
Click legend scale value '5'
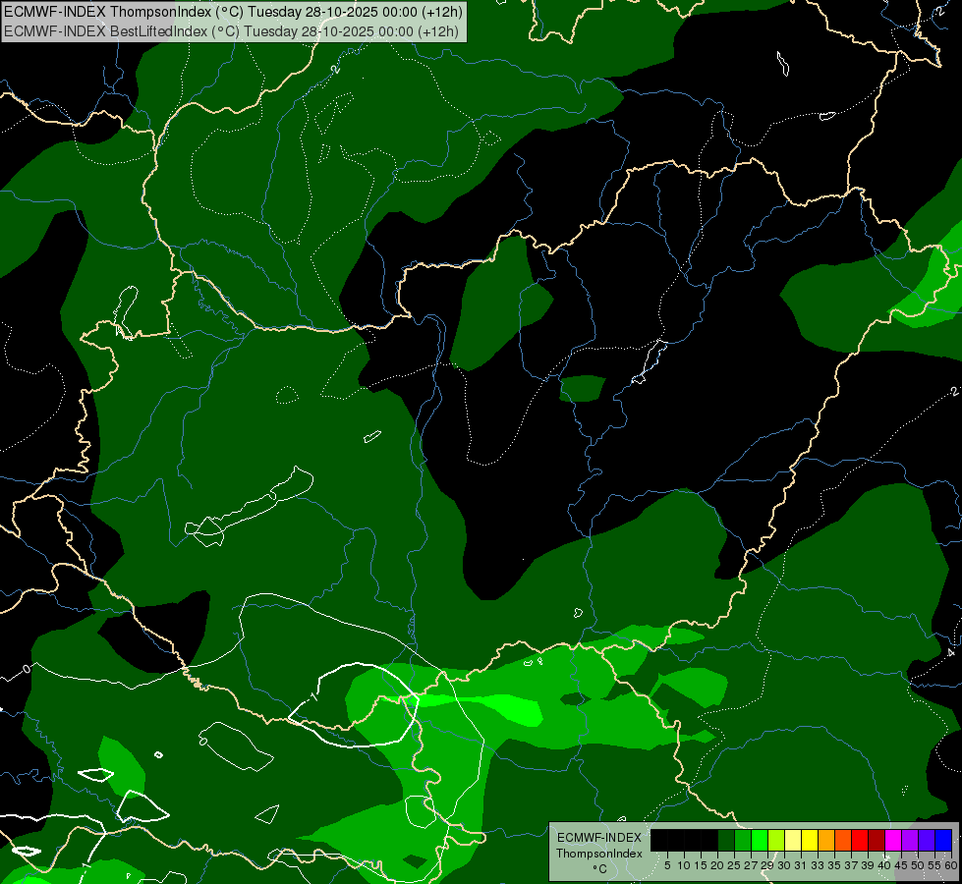click(667, 865)
